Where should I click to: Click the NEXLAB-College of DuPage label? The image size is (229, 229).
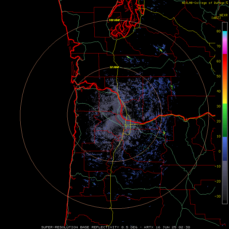205,3
